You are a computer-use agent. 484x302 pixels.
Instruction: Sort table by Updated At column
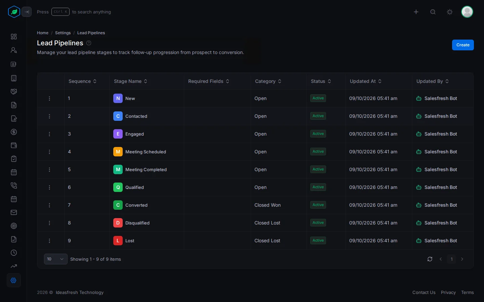click(x=366, y=81)
